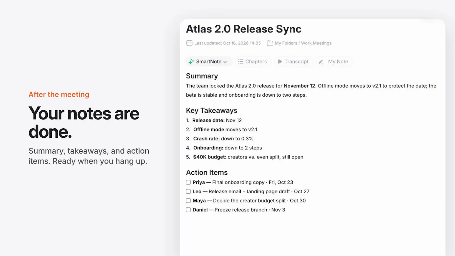Select the My Note tab

[334, 61]
